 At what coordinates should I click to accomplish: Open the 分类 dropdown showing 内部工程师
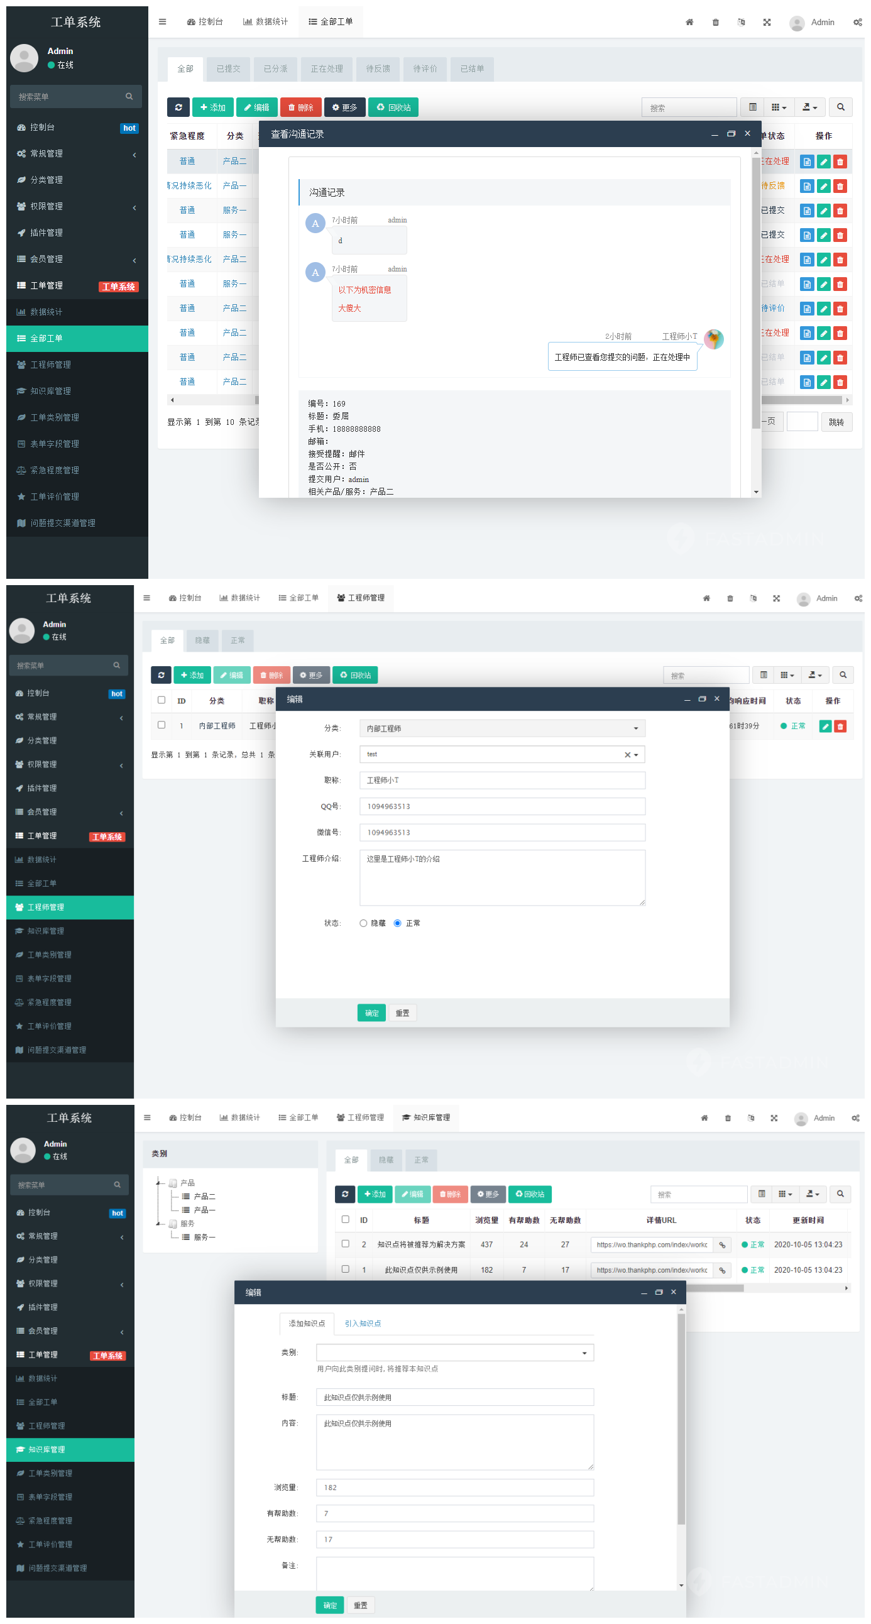pyautogui.click(x=501, y=728)
